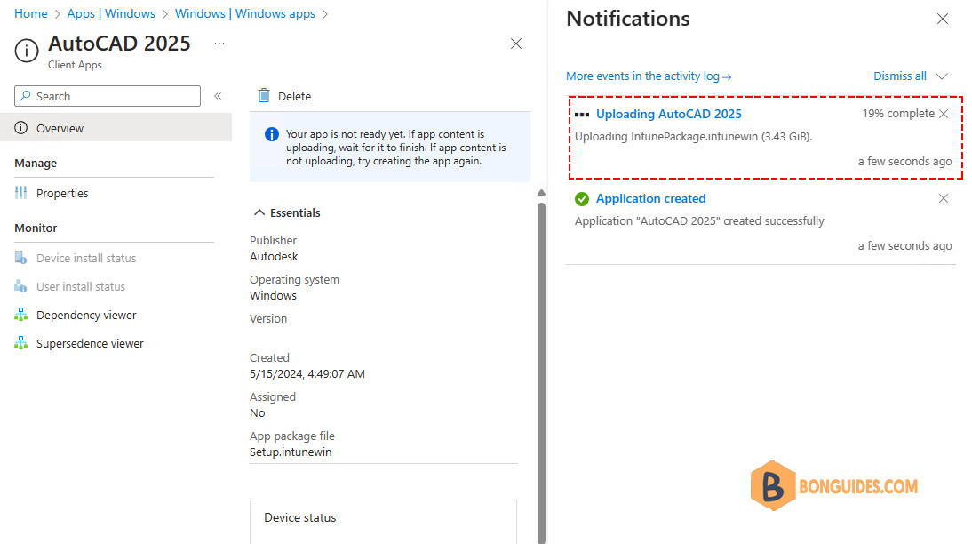Click the Dependency viewer tree icon
The image size is (972, 544).
[x=21, y=315]
